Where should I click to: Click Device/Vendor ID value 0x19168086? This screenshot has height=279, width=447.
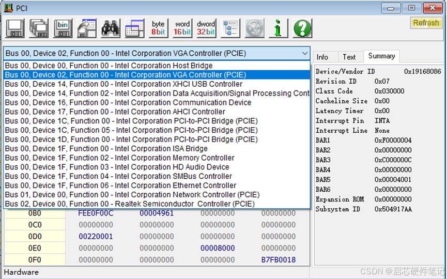pyautogui.click(x=423, y=71)
